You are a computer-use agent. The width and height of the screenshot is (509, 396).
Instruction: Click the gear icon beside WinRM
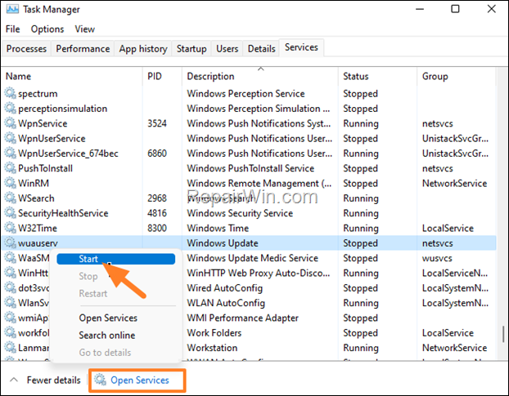click(10, 183)
